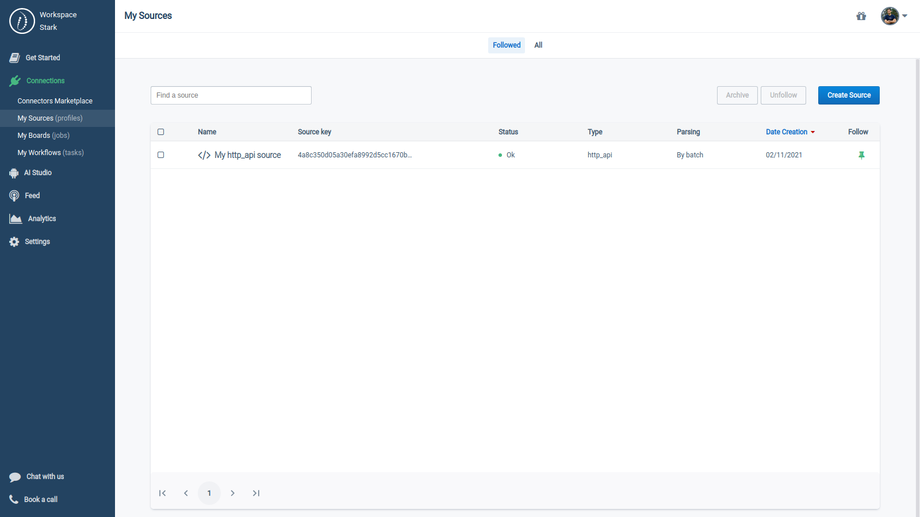This screenshot has width=920, height=517.
Task: Select page 1 in pagination
Action: tap(209, 493)
